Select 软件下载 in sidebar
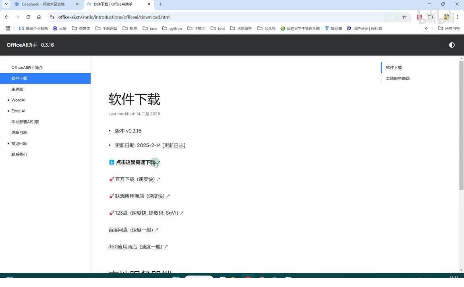Viewport: 464px width, 287px height. [x=45, y=78]
